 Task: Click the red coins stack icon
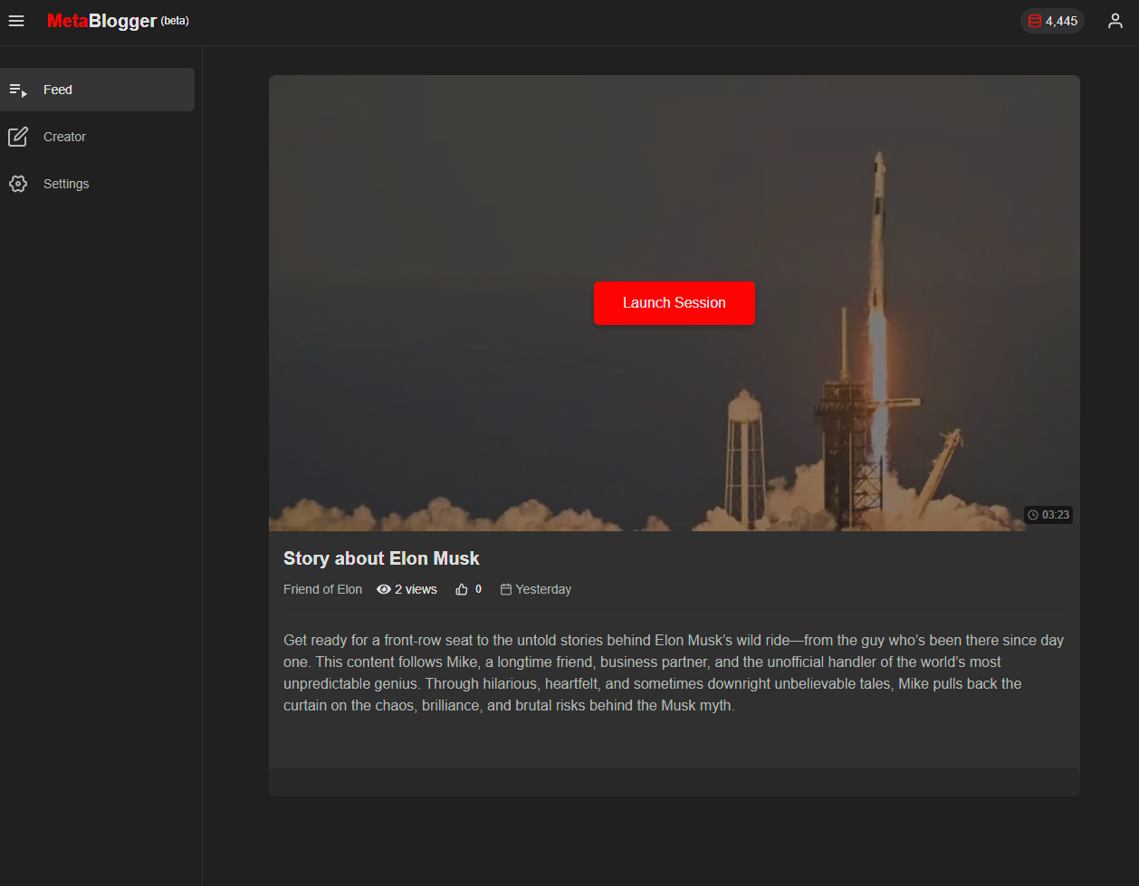1034,21
